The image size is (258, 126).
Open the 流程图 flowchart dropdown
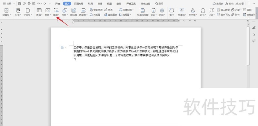(x=125, y=15)
